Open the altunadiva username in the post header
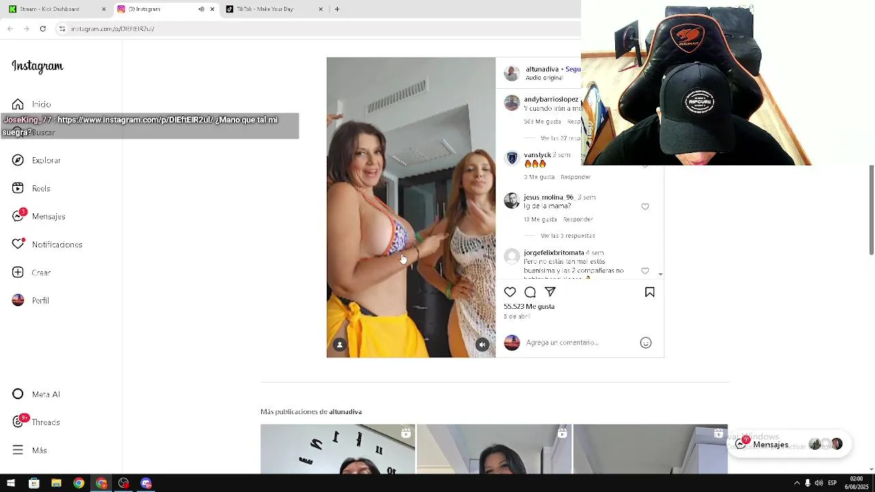The width and height of the screenshot is (875, 492). click(542, 69)
